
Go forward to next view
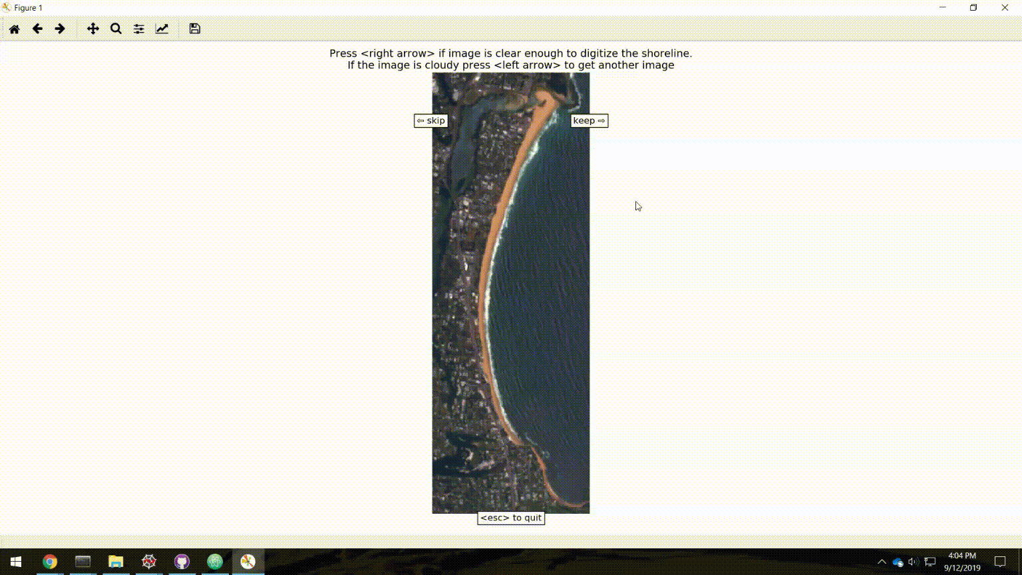(59, 29)
